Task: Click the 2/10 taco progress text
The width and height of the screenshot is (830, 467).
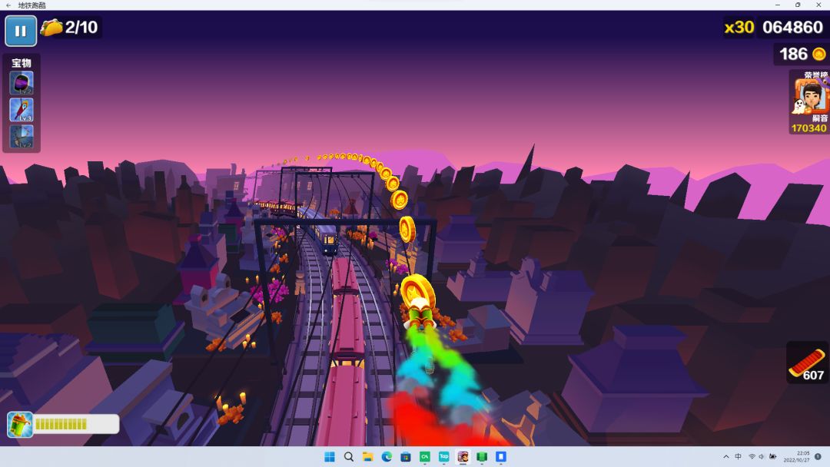Action: coord(81,27)
